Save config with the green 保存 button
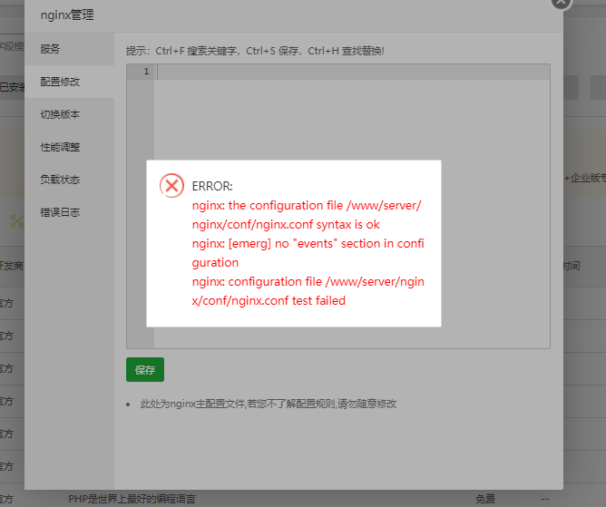Screen dimensions: 606x507 coord(145,370)
